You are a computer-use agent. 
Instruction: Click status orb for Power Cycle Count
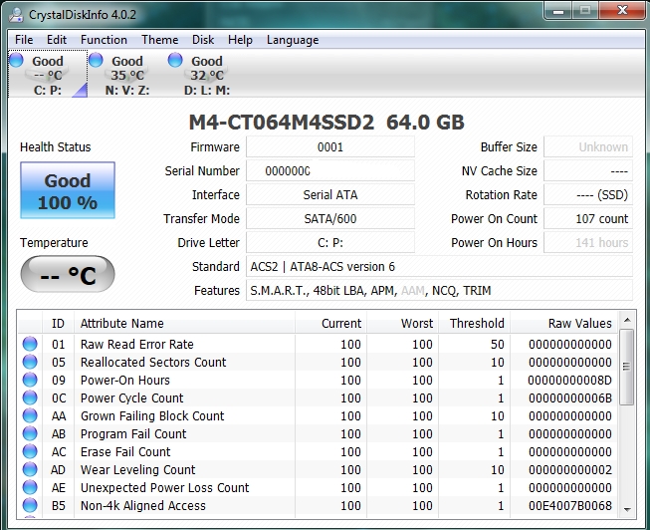pyautogui.click(x=30, y=397)
